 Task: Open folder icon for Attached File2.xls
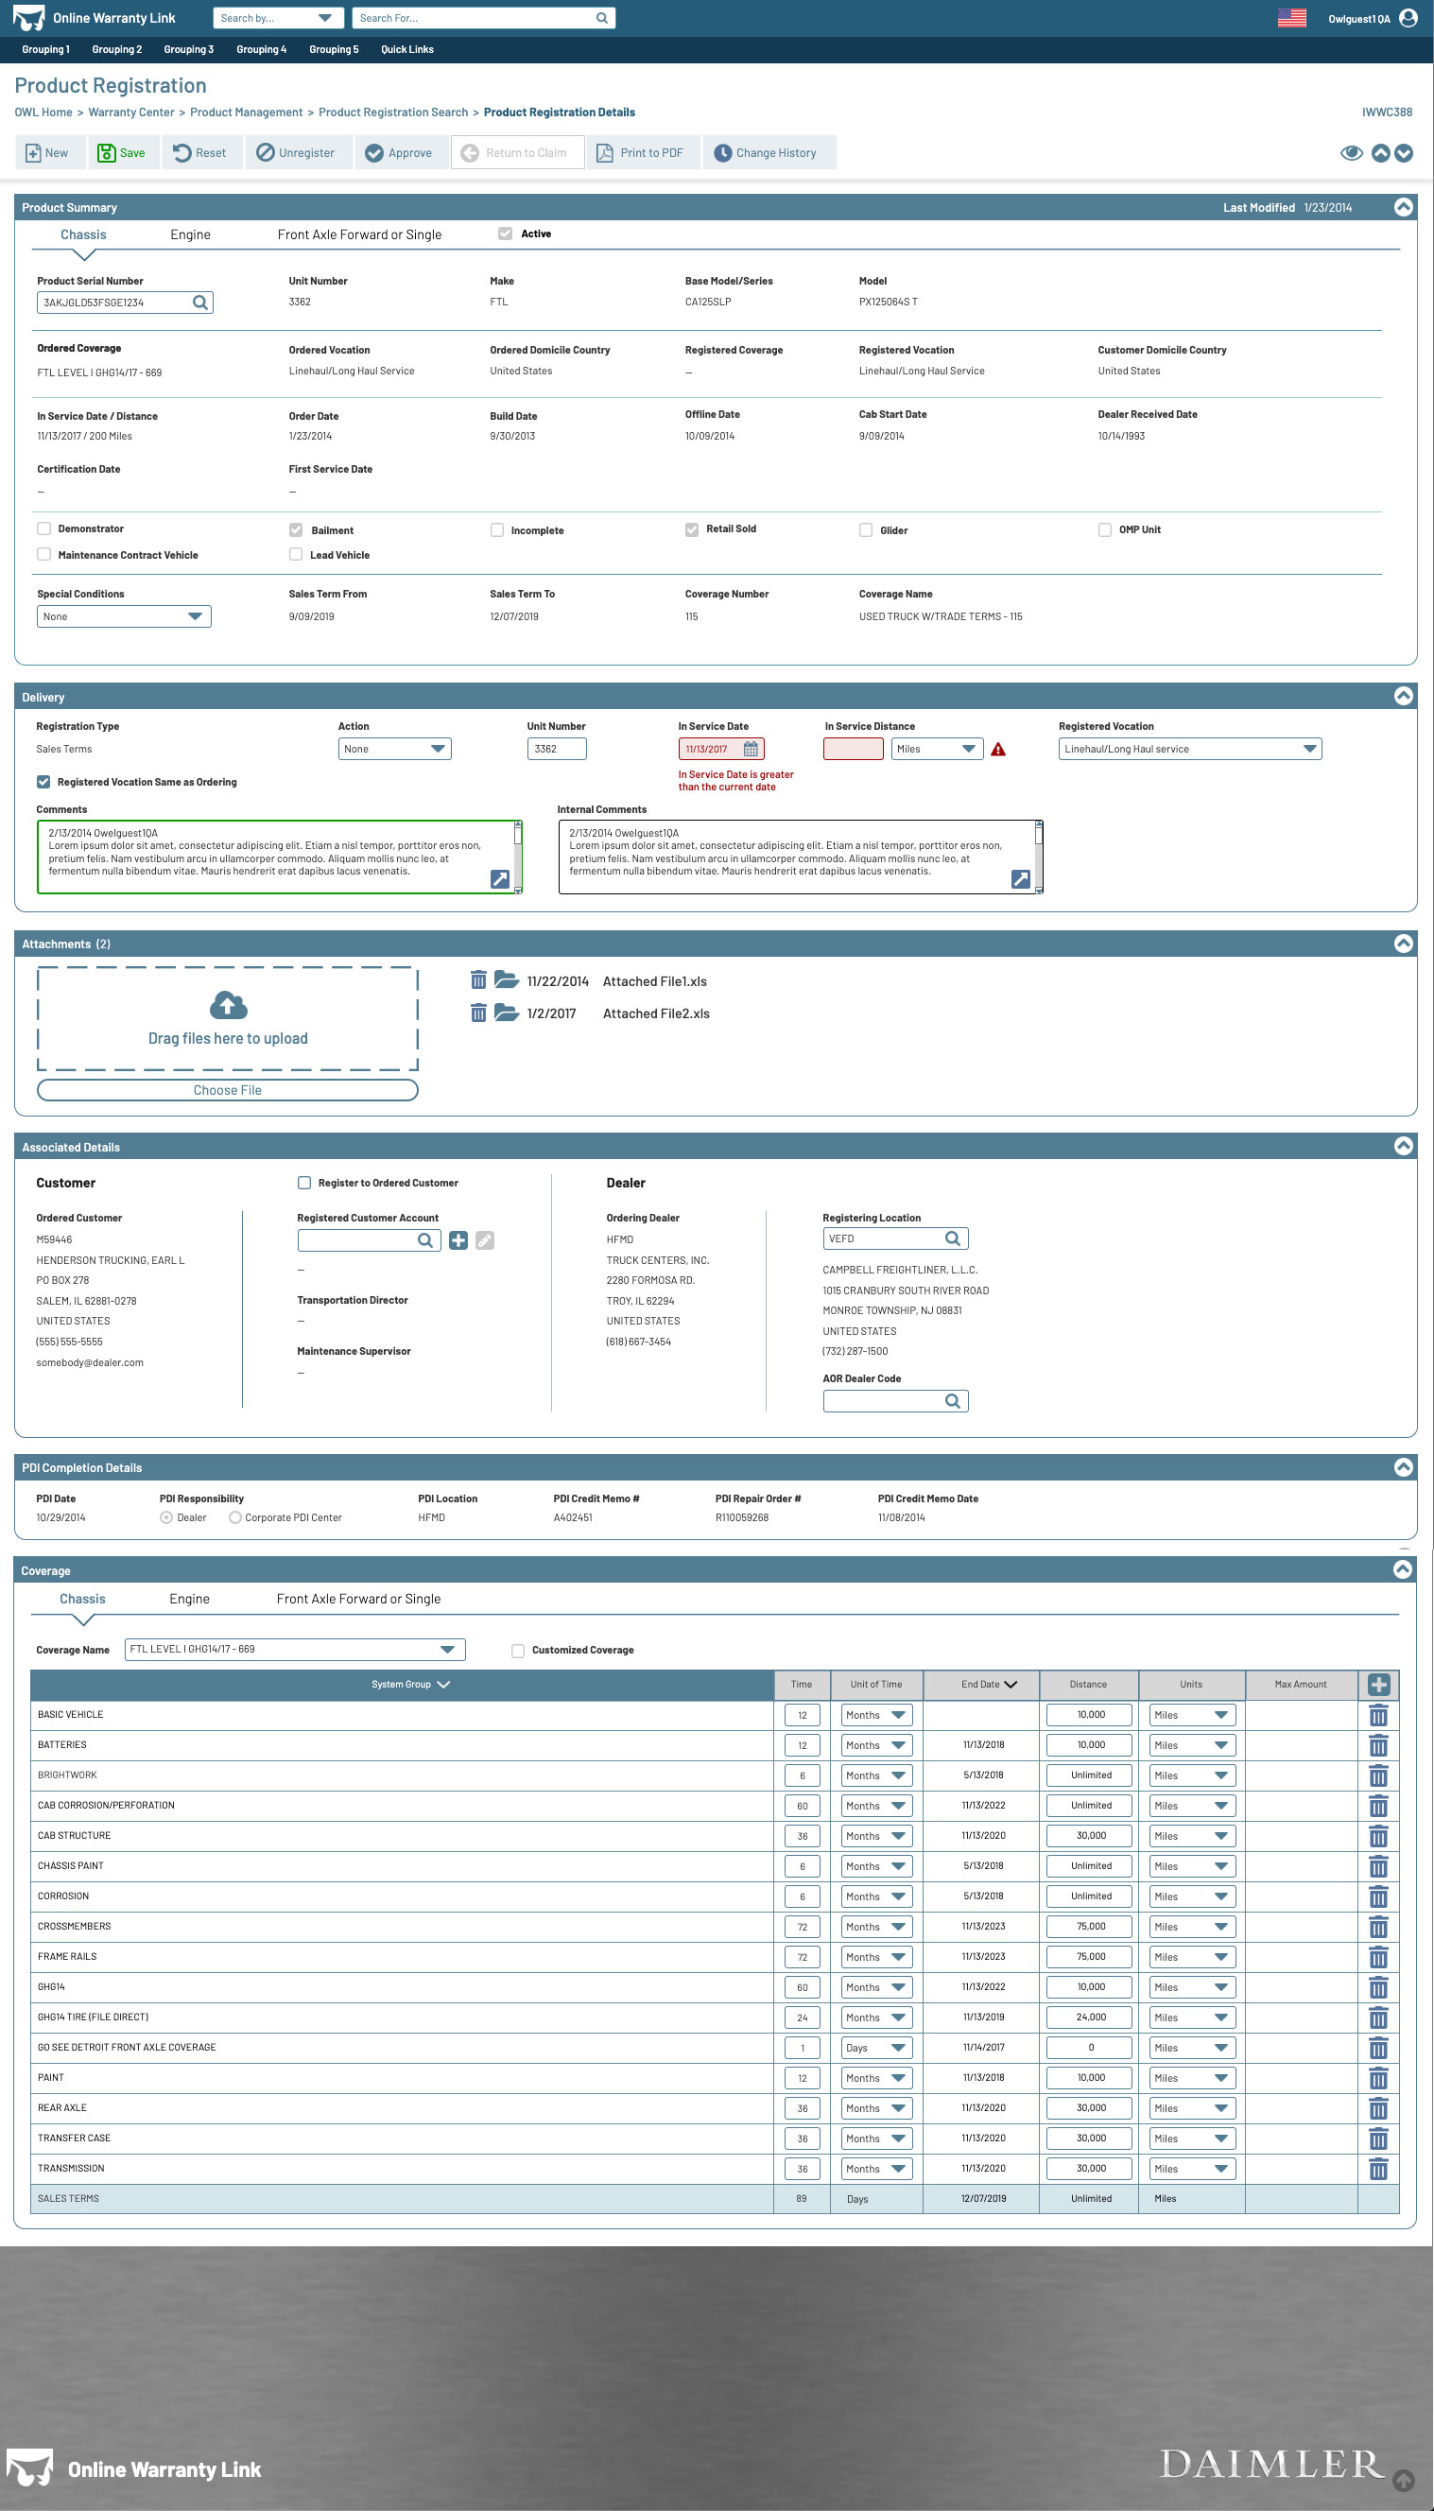tap(507, 1013)
